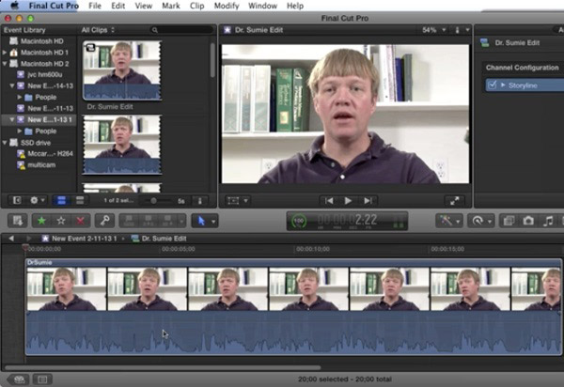Toggle the Event Library visibility button

[17, 200]
